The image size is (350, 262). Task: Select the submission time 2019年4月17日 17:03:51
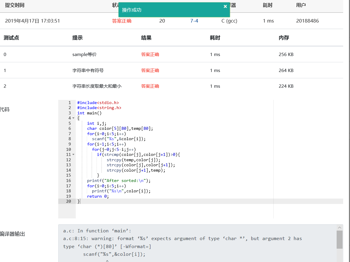click(x=32, y=21)
